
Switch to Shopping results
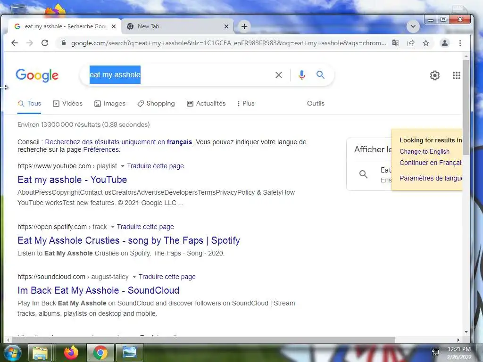(x=156, y=103)
